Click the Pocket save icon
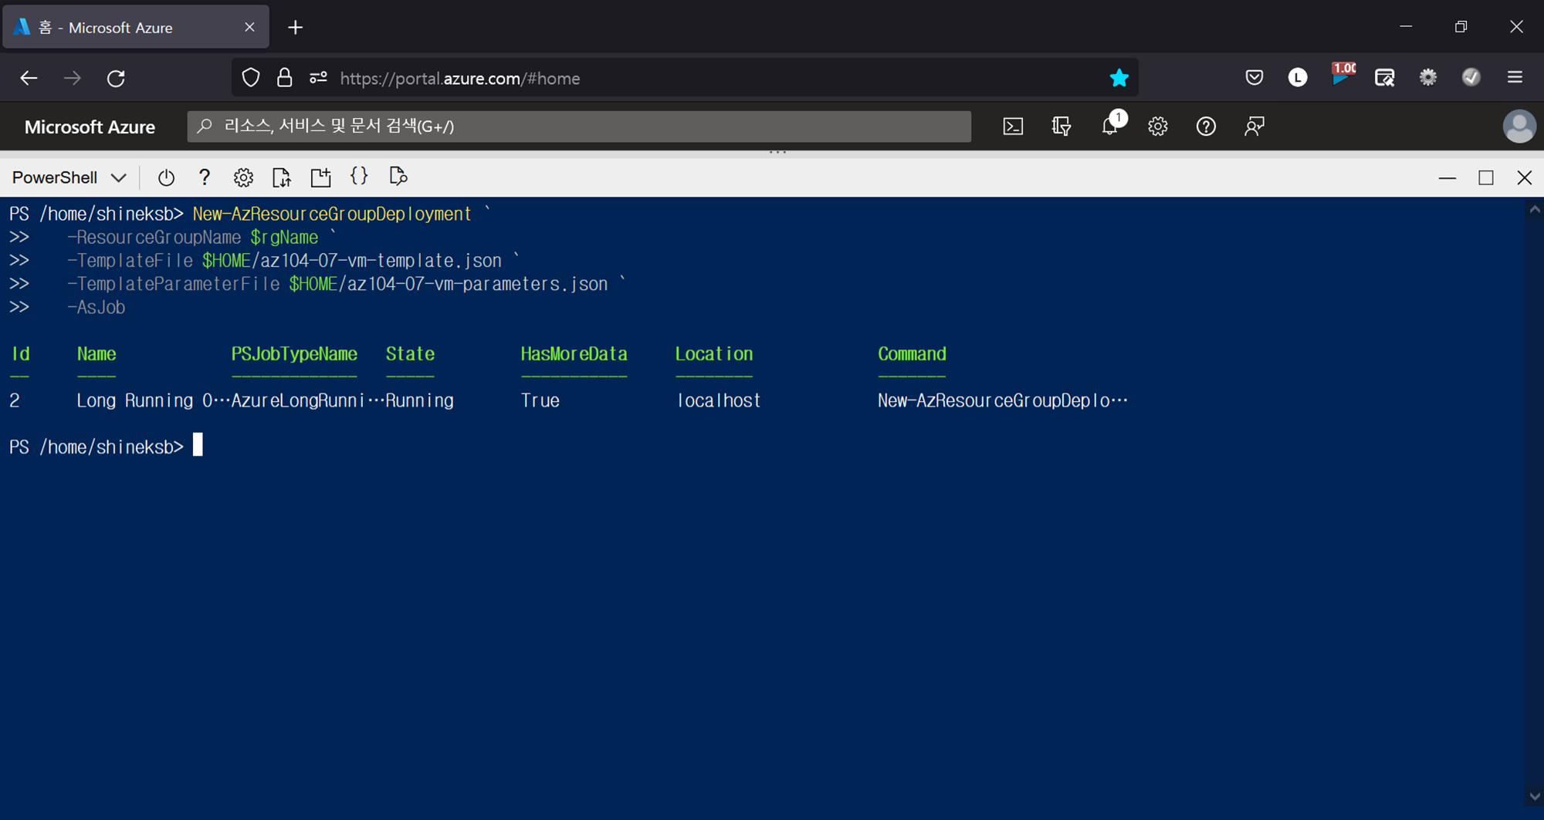 click(x=1254, y=77)
